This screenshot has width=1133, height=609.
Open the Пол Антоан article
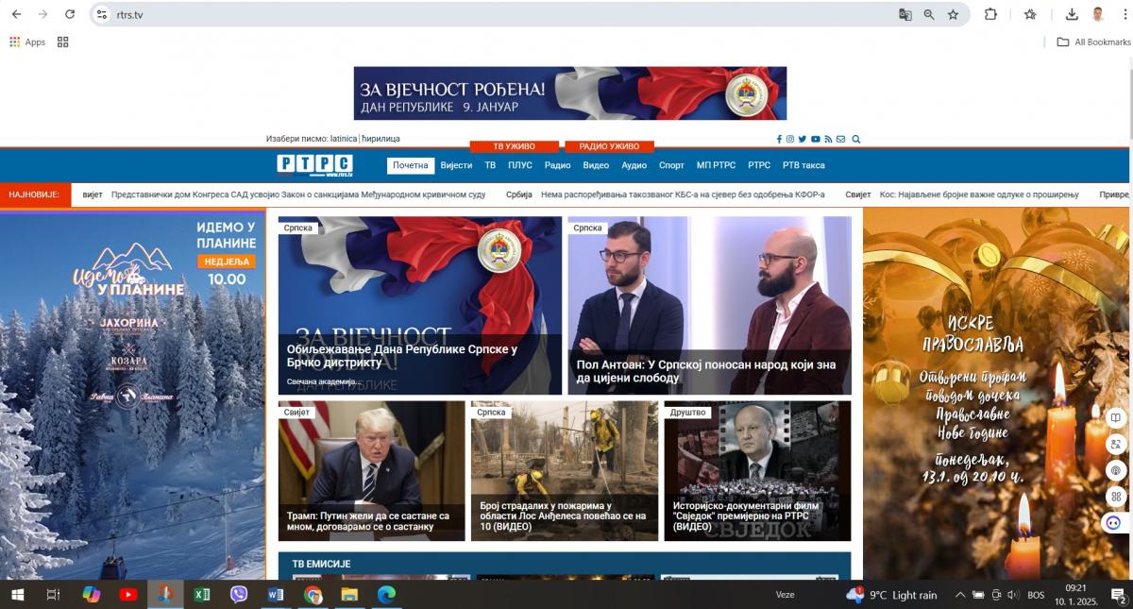tap(709, 305)
